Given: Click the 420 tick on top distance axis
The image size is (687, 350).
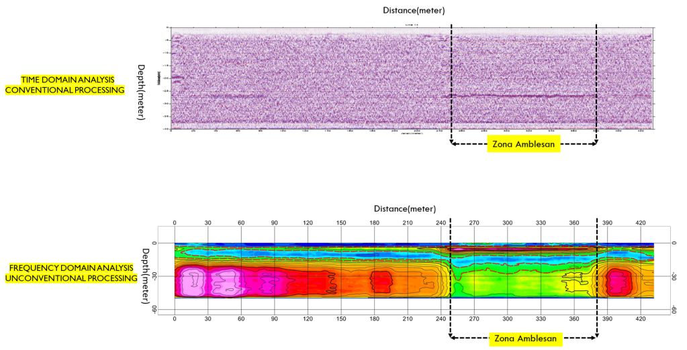Looking at the screenshot, I should point(640,222).
